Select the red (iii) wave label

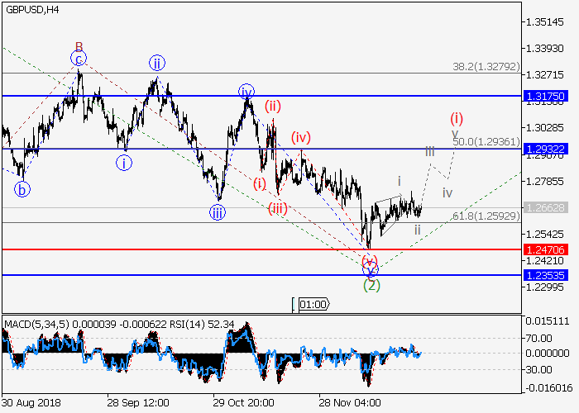point(278,209)
